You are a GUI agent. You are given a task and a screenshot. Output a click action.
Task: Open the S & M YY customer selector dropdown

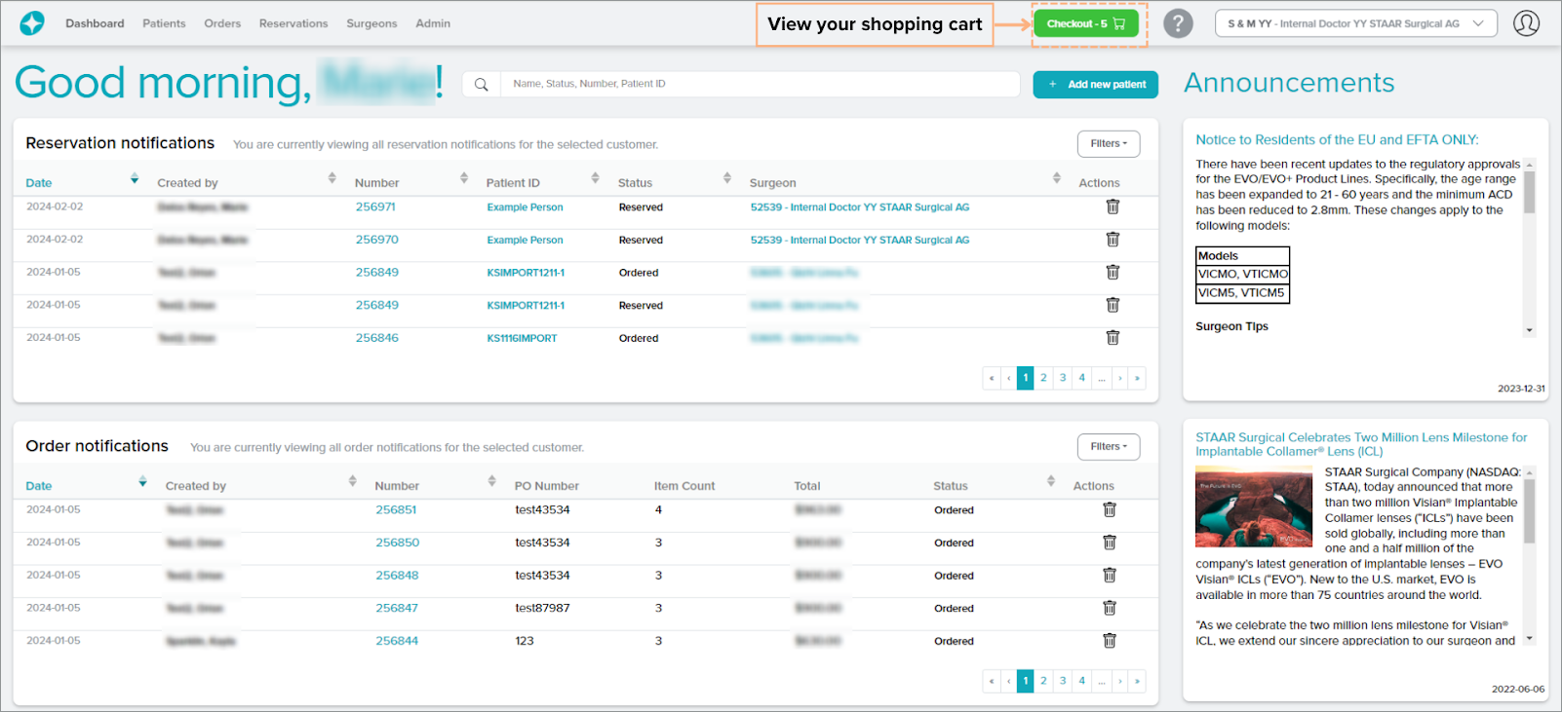tap(1355, 23)
